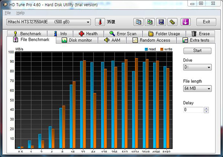Switch to the Erase tab
This screenshot has height=157, width=223.
[200, 34]
